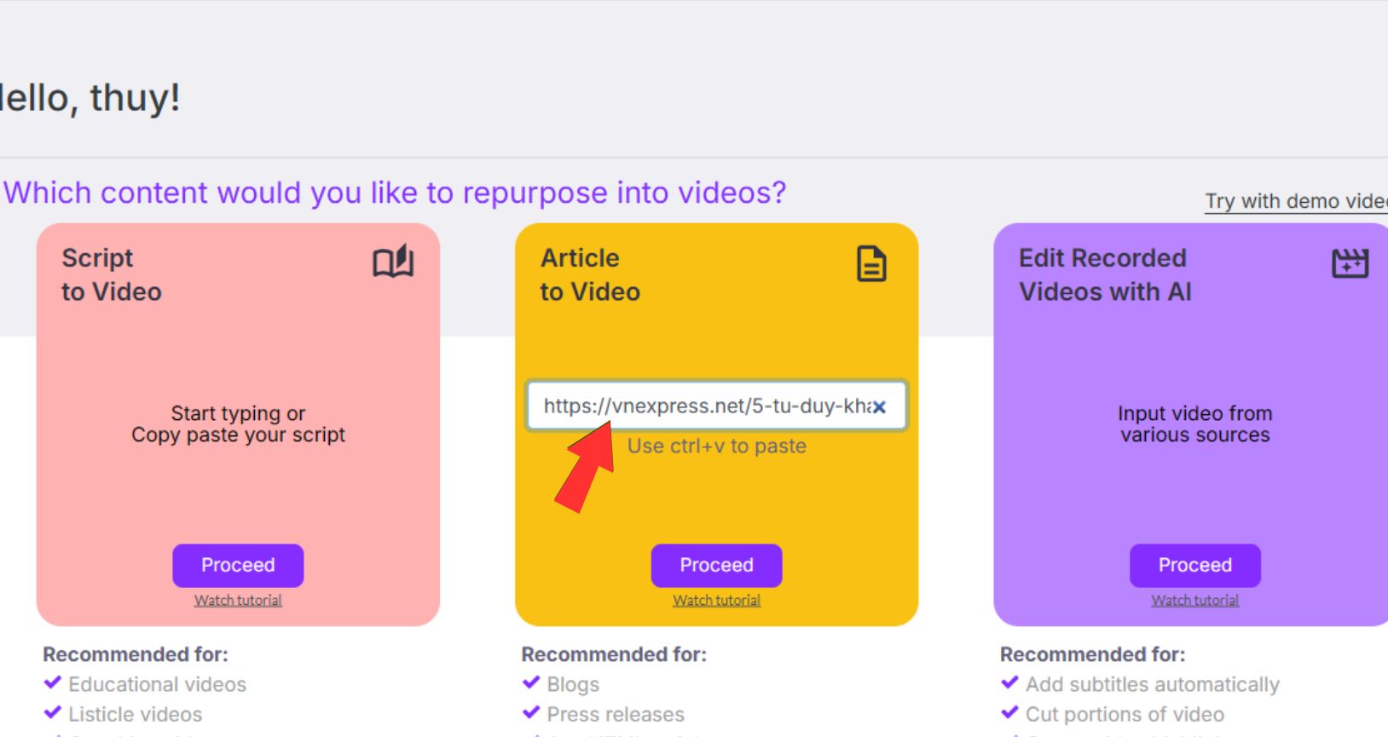Click 'Recommended for:' under Script to Video
The height and width of the screenshot is (737, 1388).
tap(136, 654)
